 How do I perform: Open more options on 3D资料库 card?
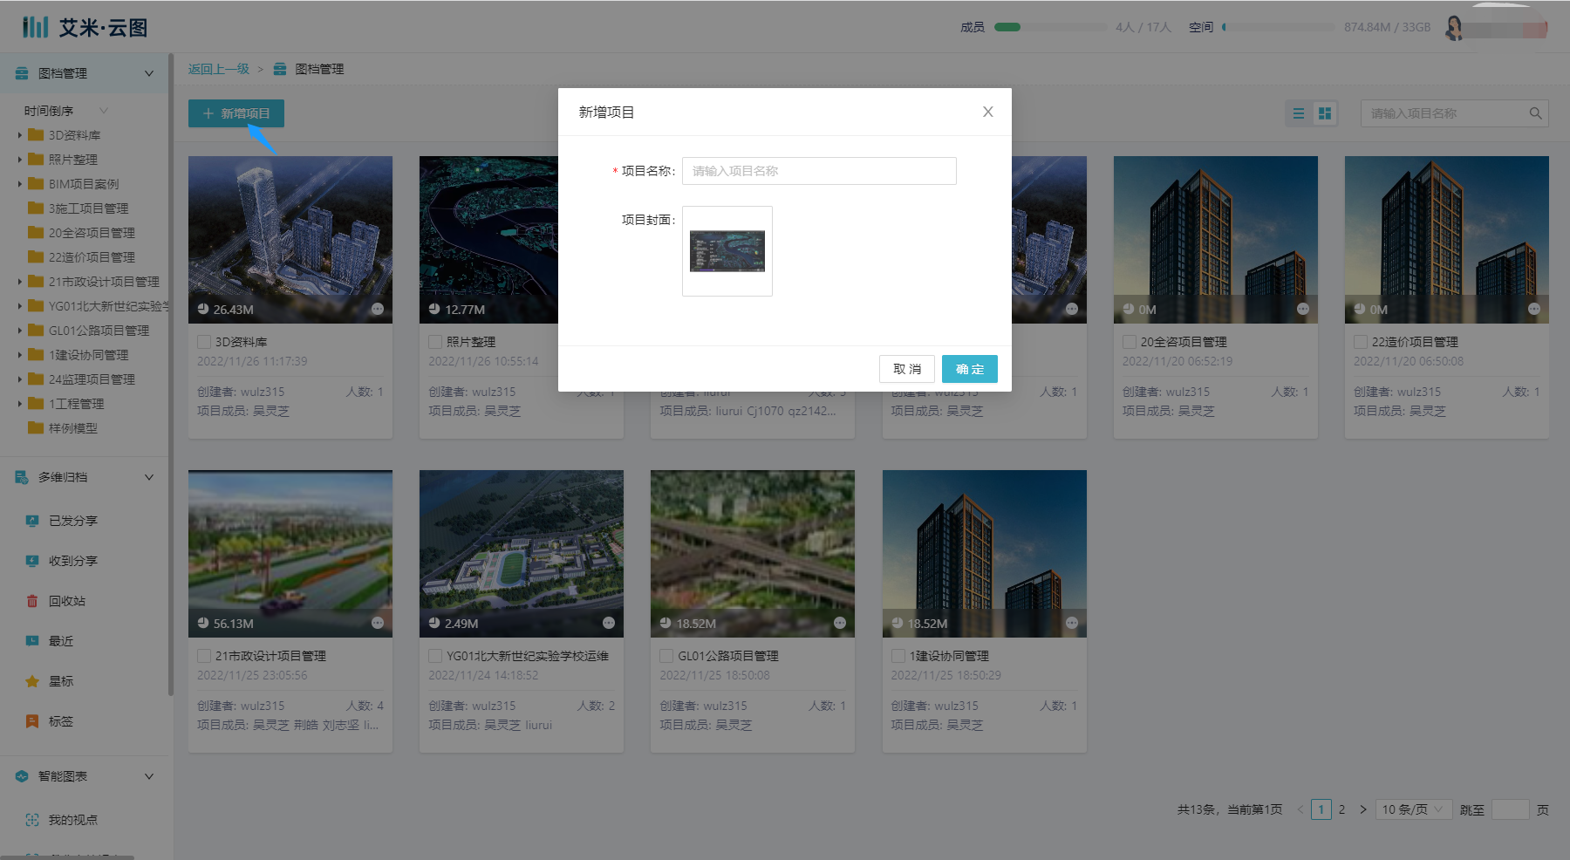pos(378,309)
